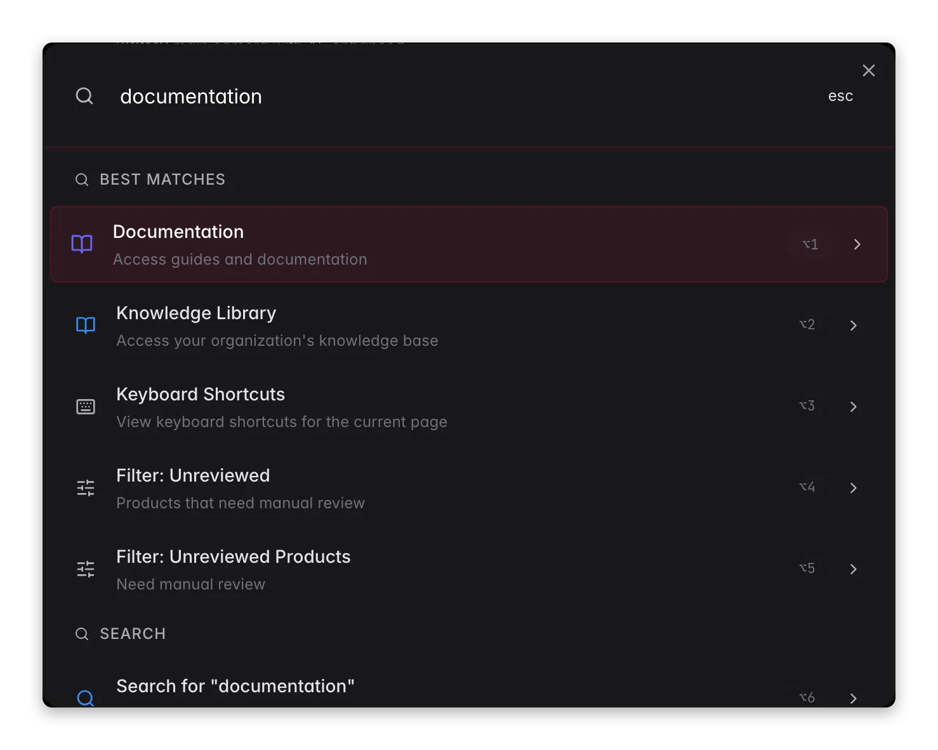Click the Knowledge Library book icon

86,326
